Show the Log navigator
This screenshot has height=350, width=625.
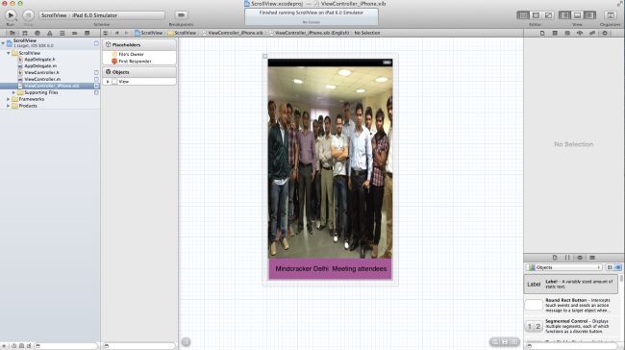87,33
